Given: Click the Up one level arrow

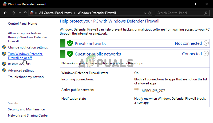Looking at the screenshot, I should tap(25, 13).
